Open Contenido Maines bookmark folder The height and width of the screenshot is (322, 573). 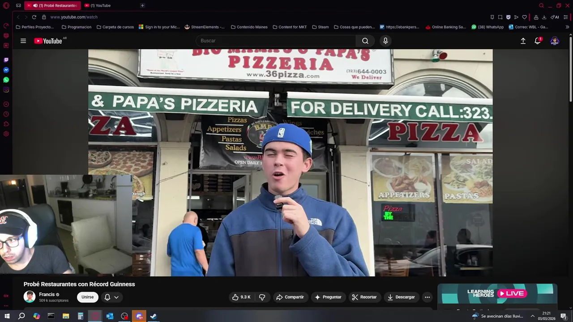tap(249, 27)
